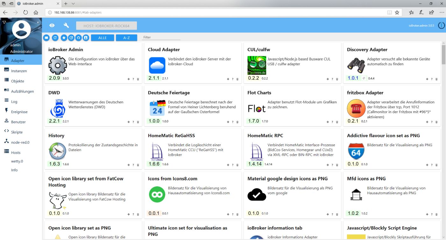Open a new browser tab
Viewport: 446px width, 240px height.
pos(66,3)
